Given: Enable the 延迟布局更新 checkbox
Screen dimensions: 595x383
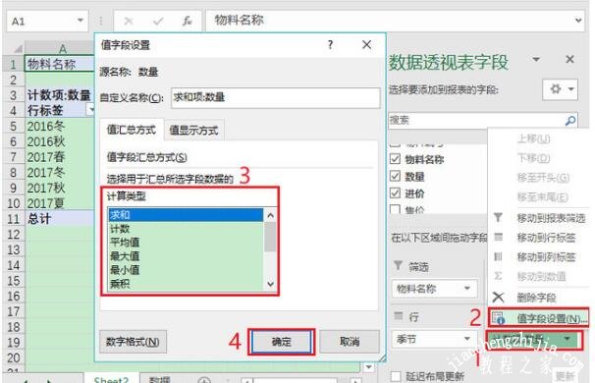Looking at the screenshot, I should (396, 376).
